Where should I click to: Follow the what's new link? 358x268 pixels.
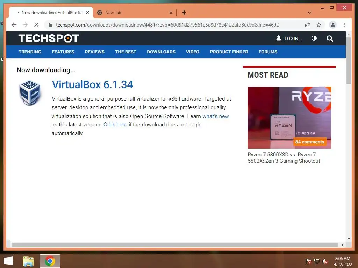(215, 116)
